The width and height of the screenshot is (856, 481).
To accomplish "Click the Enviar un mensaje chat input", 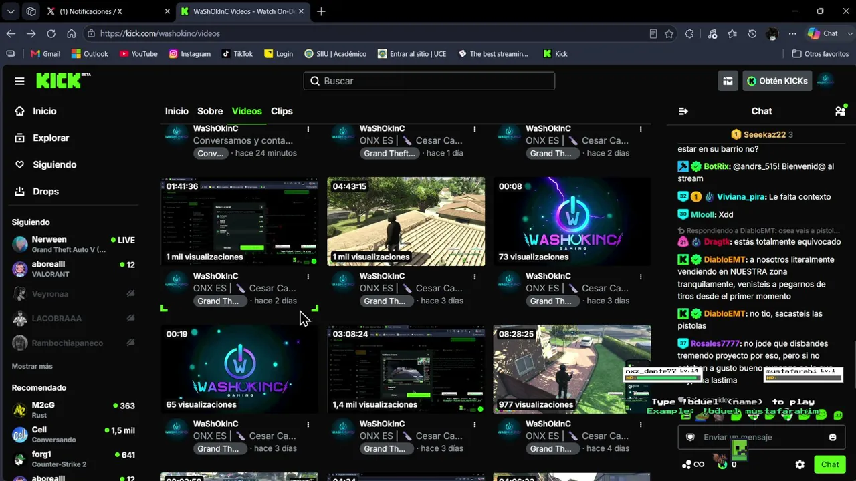I will pyautogui.click(x=762, y=437).
